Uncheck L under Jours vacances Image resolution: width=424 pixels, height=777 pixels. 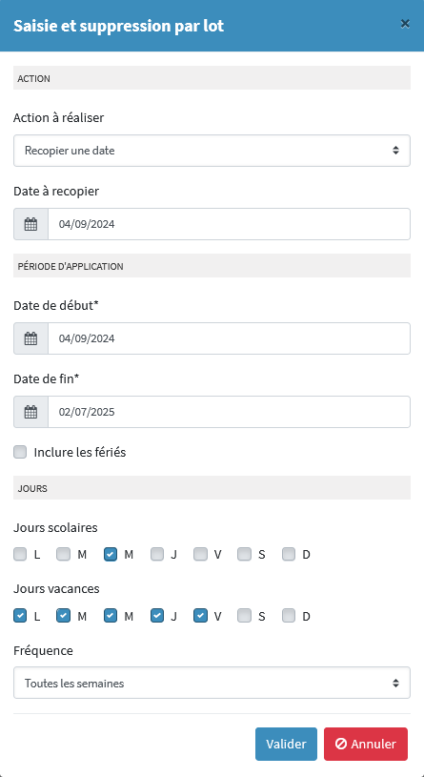point(20,616)
